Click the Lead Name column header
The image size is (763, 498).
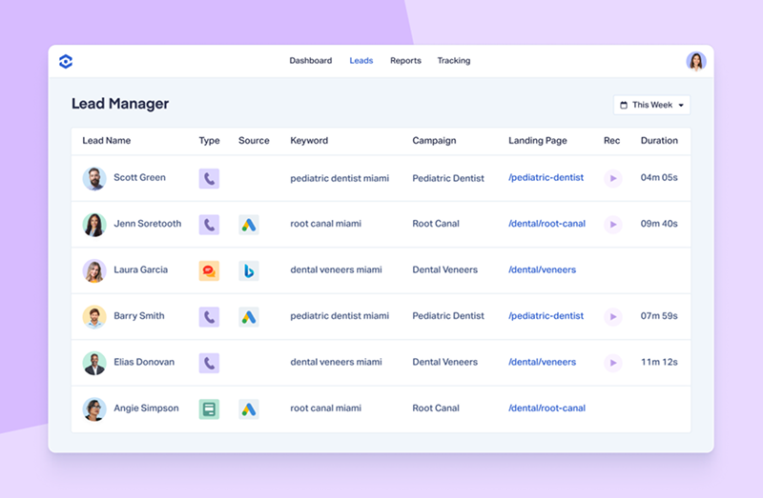[x=107, y=140]
